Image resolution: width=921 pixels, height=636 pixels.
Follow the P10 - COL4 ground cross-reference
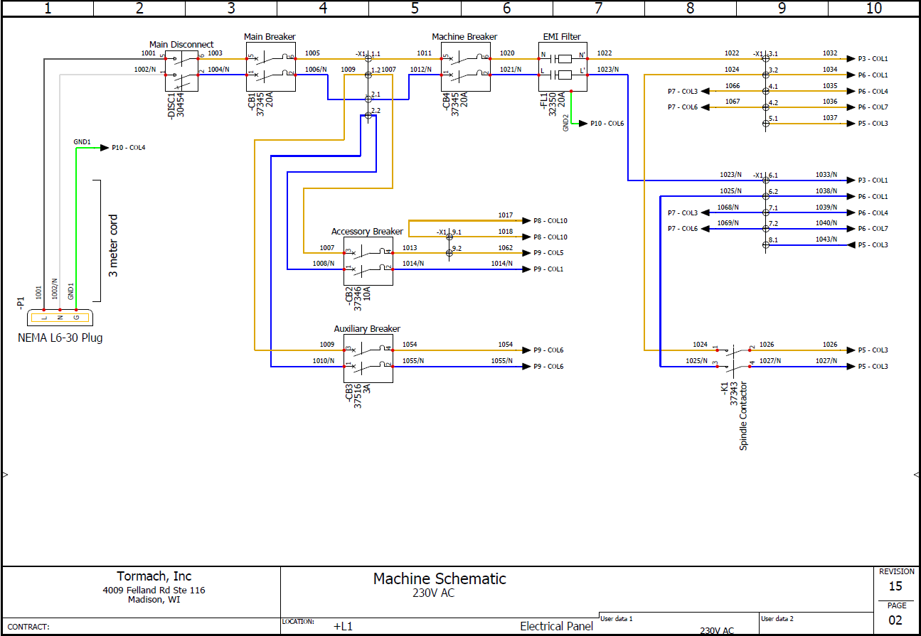(x=128, y=148)
